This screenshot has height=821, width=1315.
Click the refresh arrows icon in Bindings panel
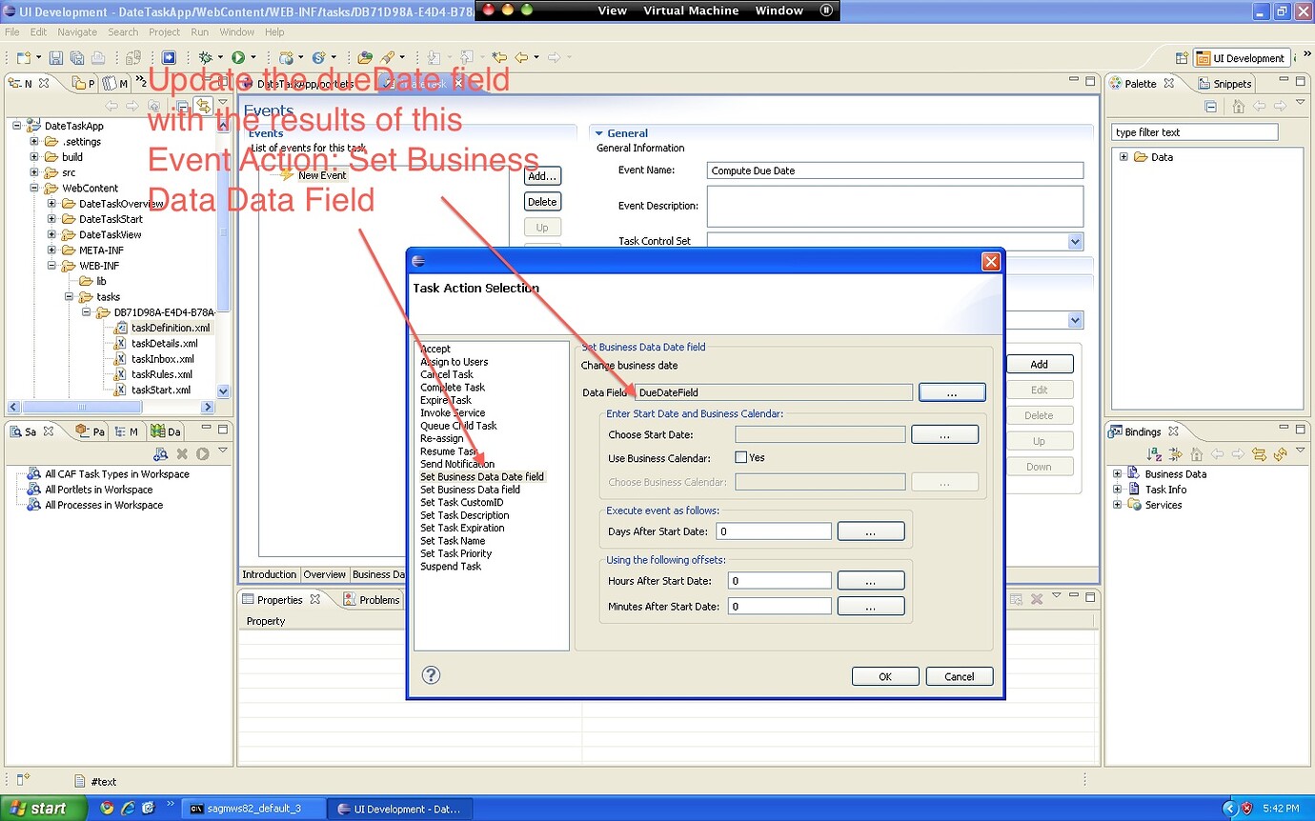pos(1281,455)
